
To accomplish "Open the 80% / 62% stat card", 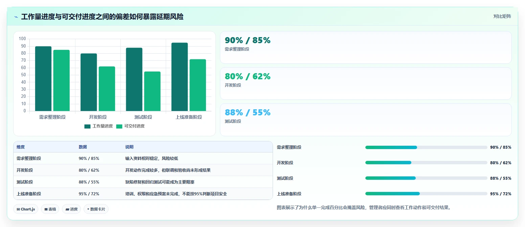I will click(x=366, y=84).
